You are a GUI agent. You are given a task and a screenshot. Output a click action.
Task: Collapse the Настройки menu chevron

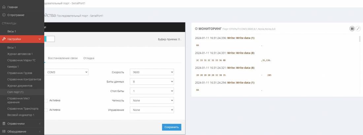tap(40, 39)
